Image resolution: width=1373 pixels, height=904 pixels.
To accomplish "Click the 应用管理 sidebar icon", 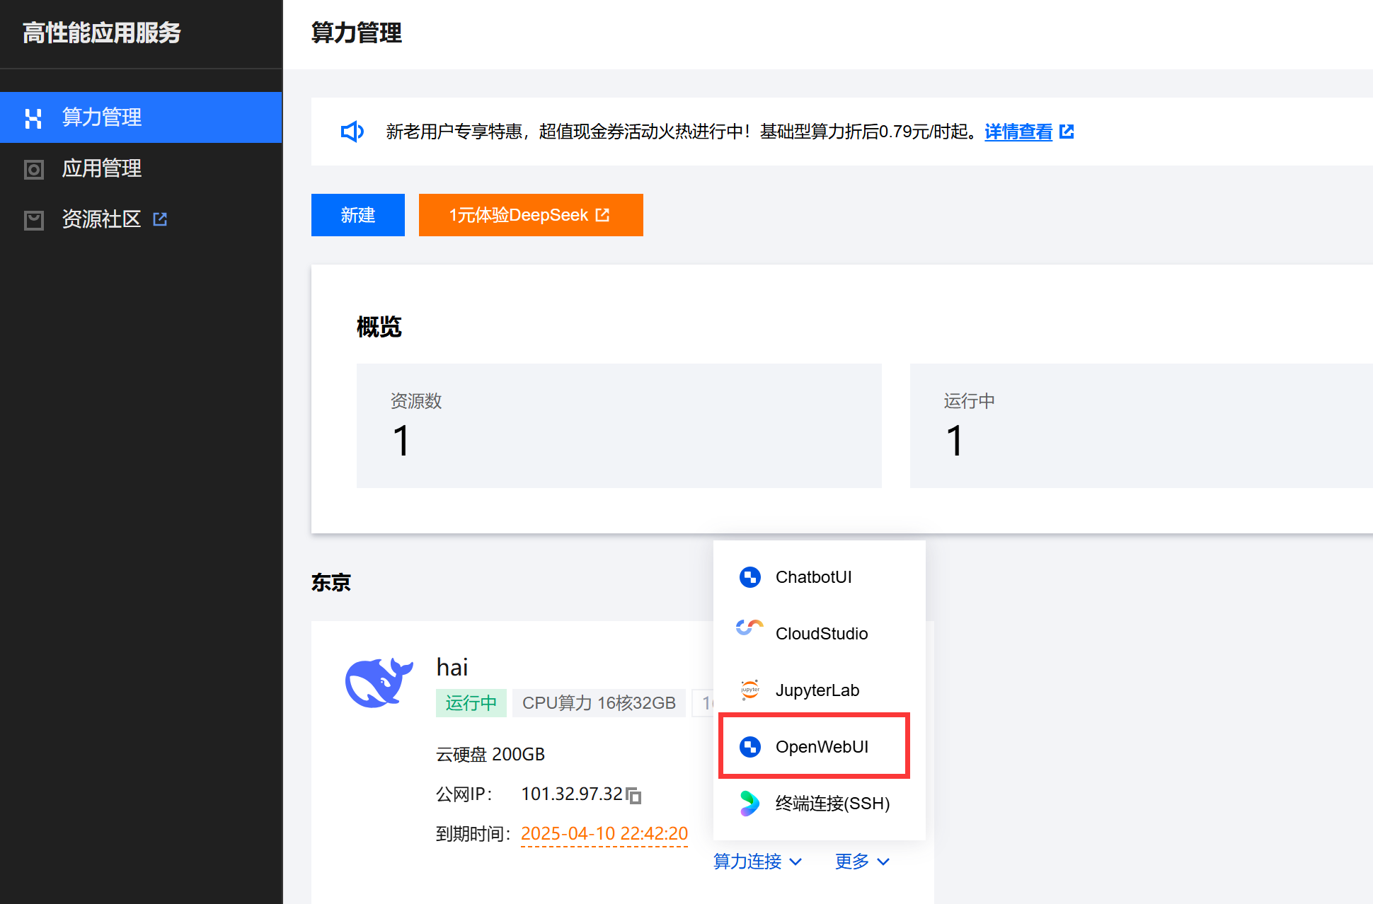I will coord(34,168).
